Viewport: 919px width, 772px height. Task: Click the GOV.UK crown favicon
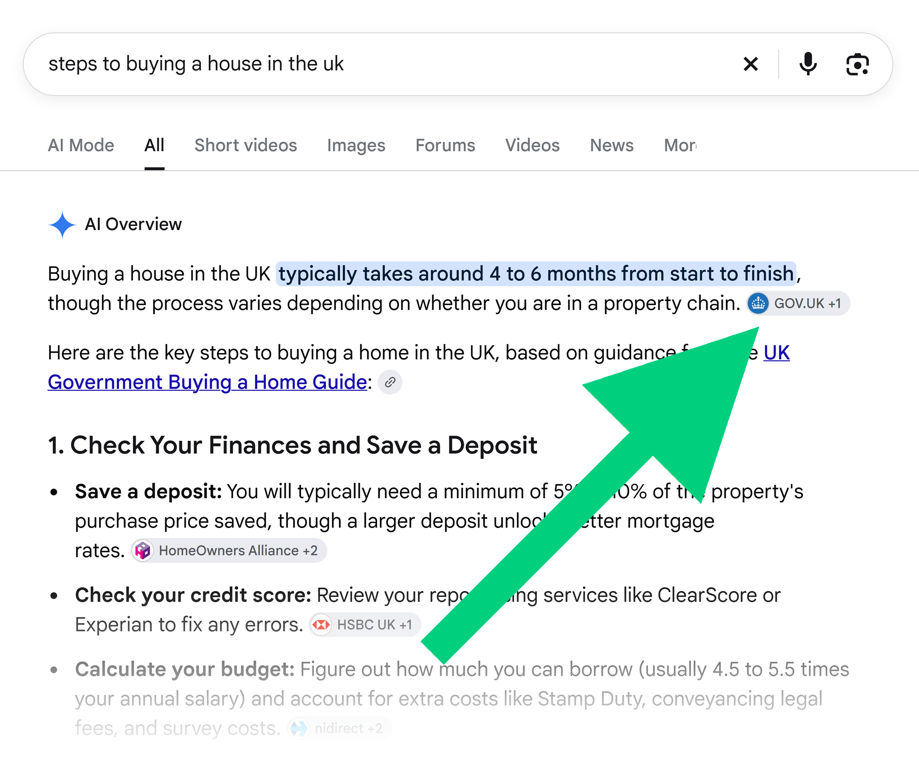coord(758,303)
